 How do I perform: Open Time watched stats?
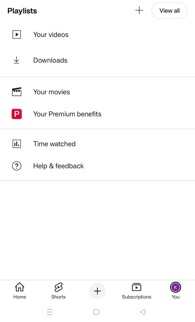click(x=97, y=144)
